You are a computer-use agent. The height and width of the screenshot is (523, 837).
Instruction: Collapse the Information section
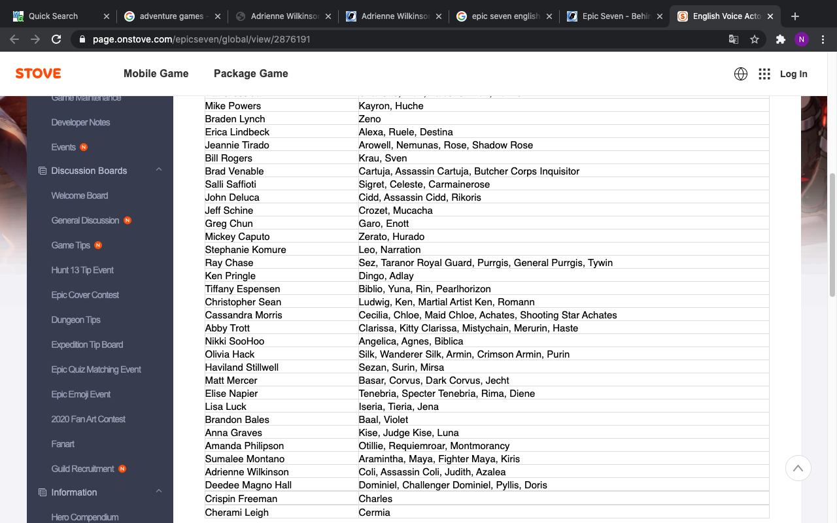point(159,492)
